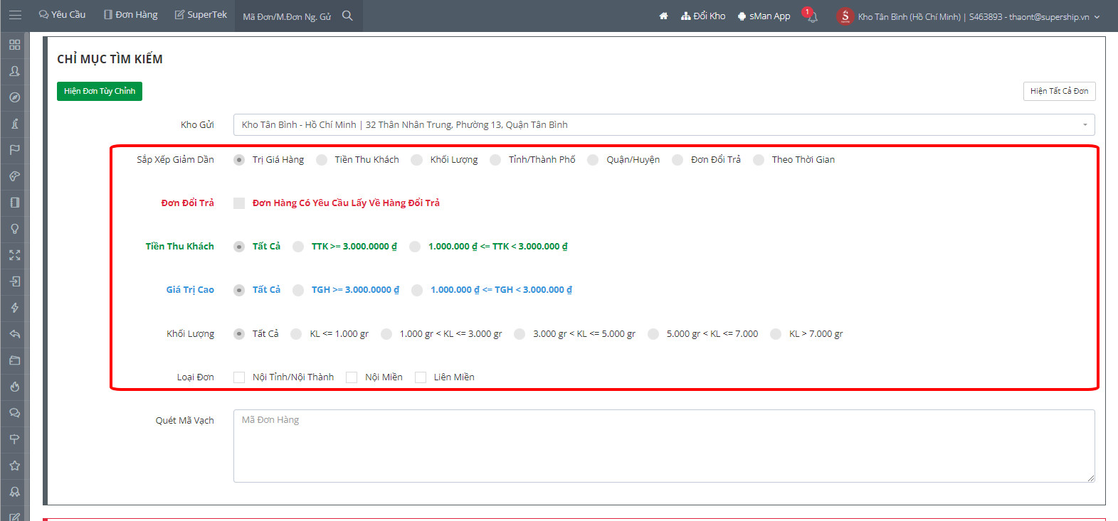
Task: Open the light bulb sidebar icon
Action: pyautogui.click(x=14, y=229)
